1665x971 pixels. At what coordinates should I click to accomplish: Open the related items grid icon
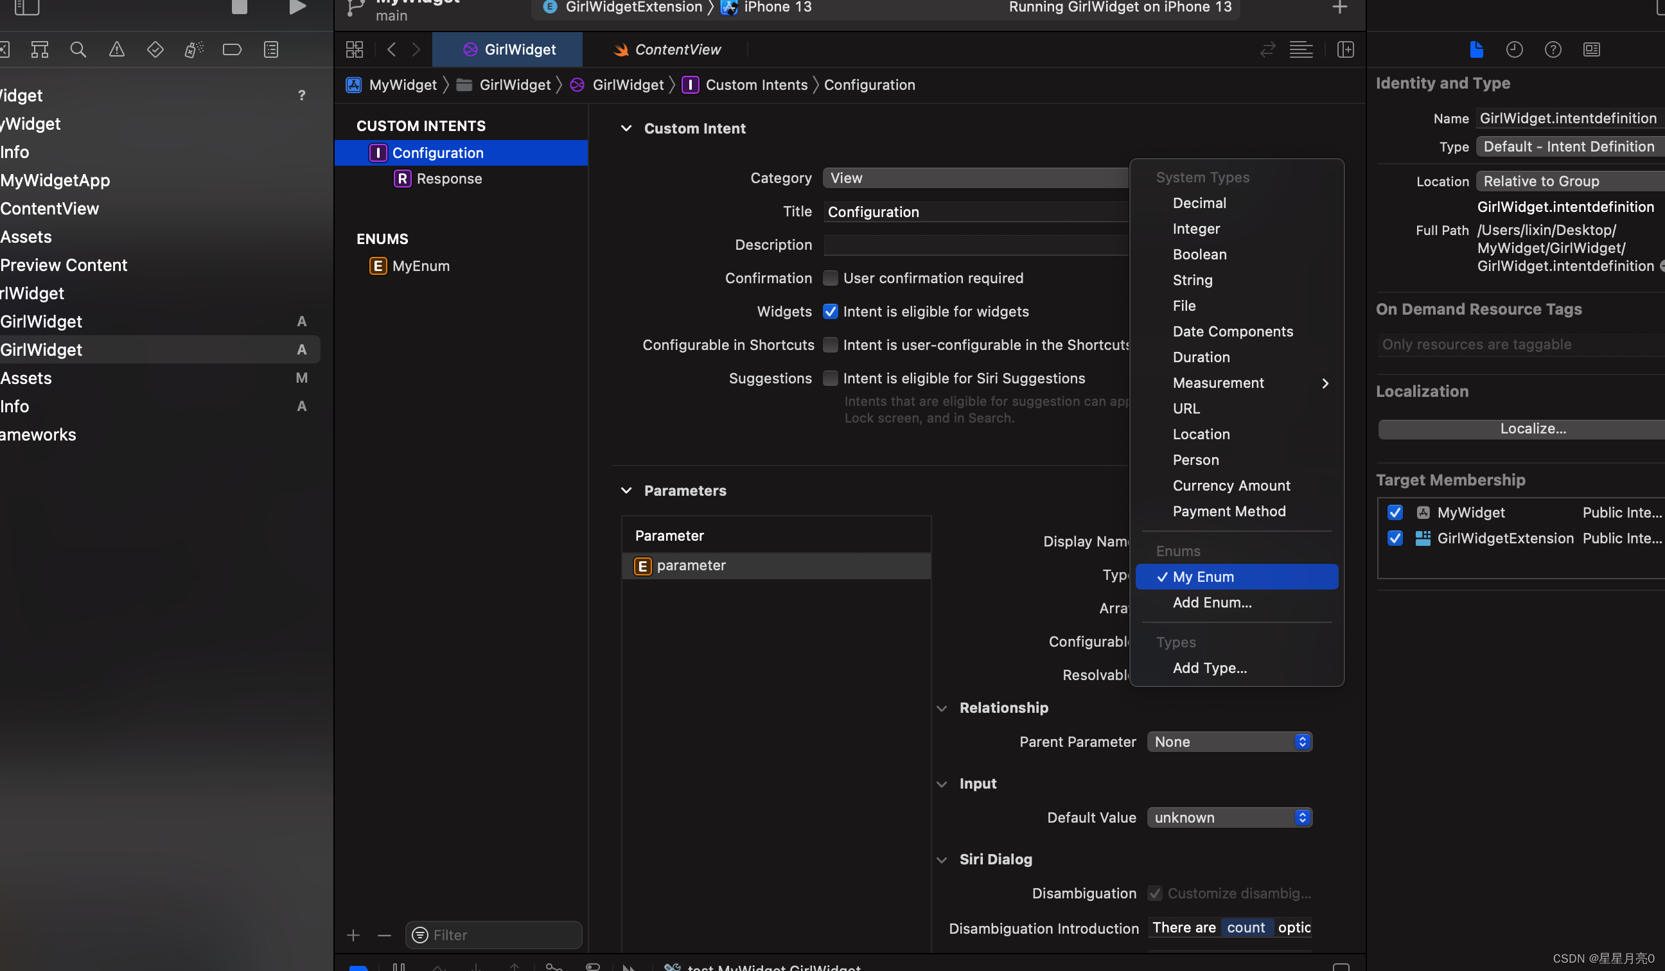[355, 49]
